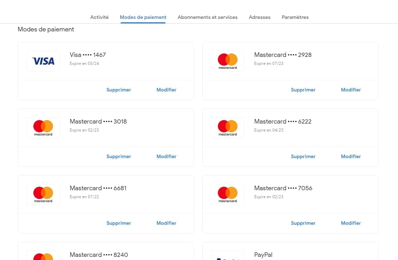
Task: Supprimer the Mastercard ending 3018
Action: pos(118,156)
